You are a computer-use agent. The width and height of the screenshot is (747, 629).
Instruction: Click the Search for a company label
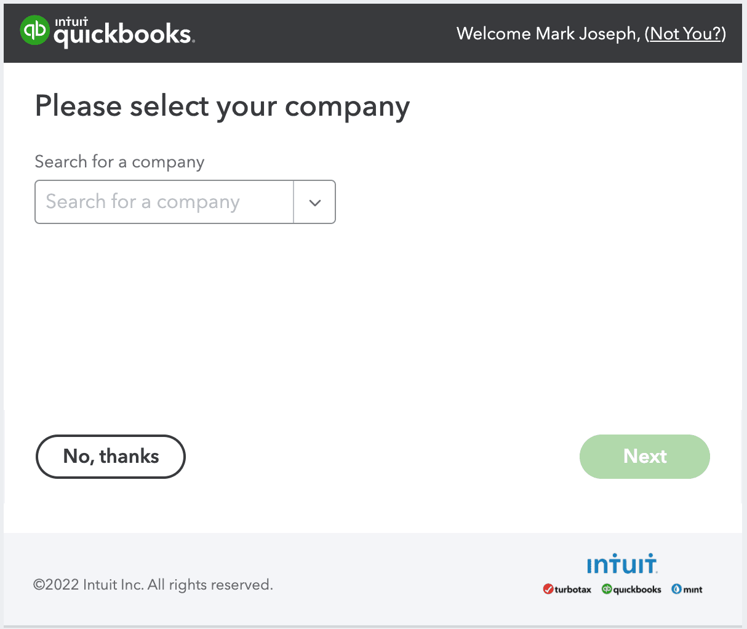click(119, 161)
